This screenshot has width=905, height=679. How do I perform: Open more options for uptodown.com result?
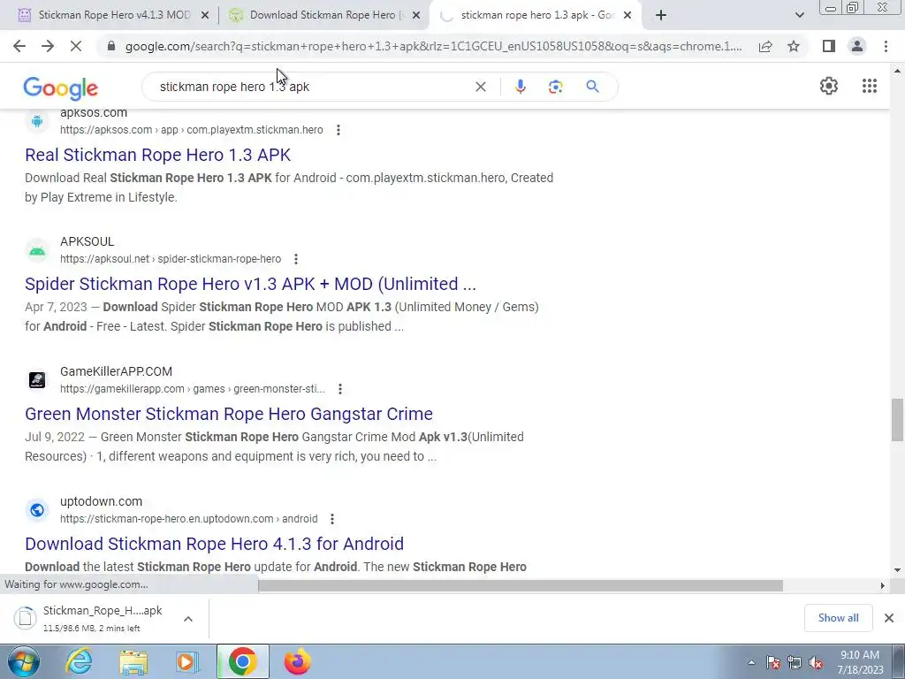tap(332, 519)
